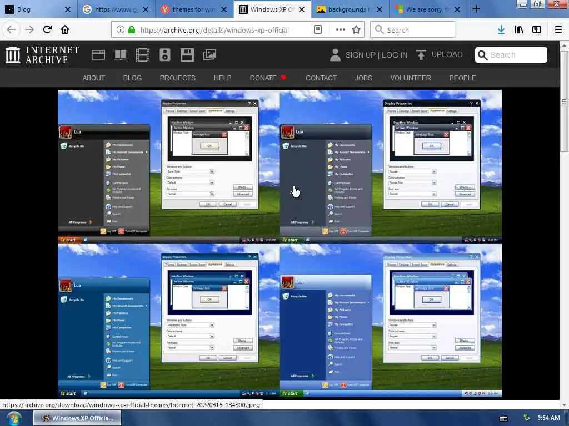Open ABOUT in the archive menu
Image resolution: width=569 pixels, height=426 pixels.
[x=93, y=78]
